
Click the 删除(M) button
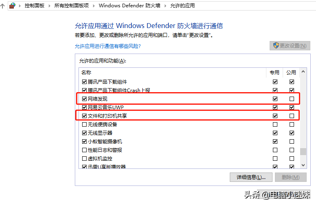pos(291,177)
